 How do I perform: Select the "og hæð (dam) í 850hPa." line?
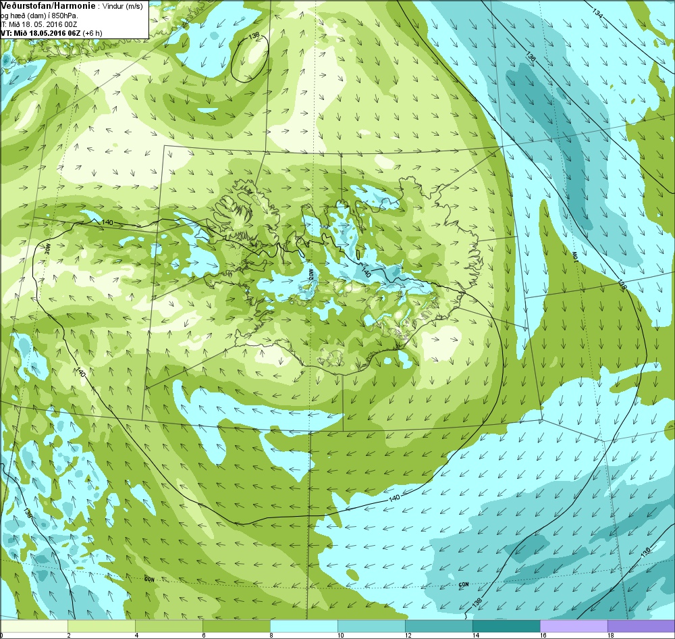pos(40,16)
